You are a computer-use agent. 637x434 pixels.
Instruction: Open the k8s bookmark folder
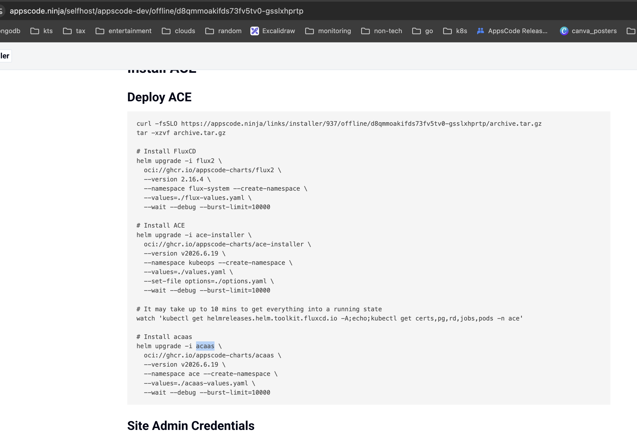pyautogui.click(x=455, y=31)
